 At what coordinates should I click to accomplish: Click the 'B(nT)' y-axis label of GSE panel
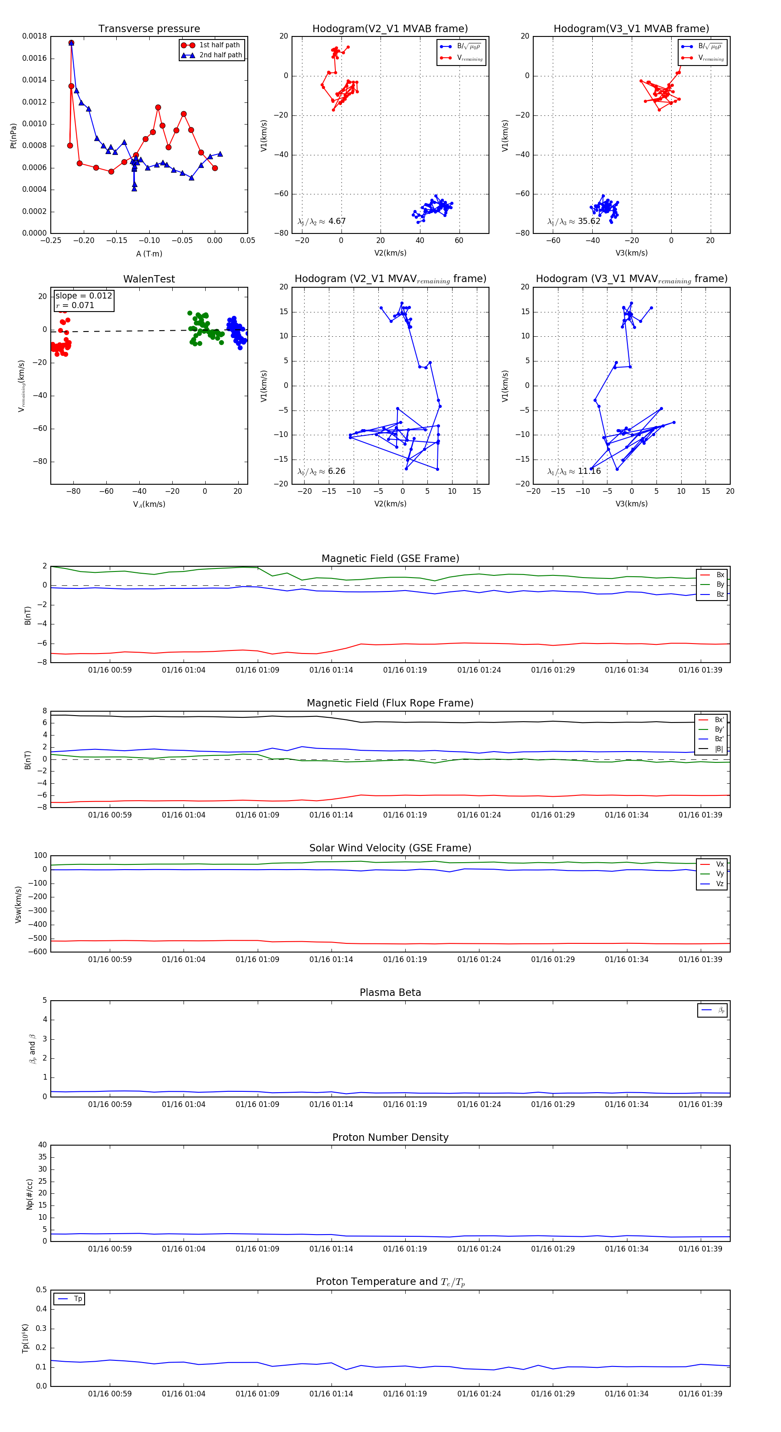coord(28,615)
